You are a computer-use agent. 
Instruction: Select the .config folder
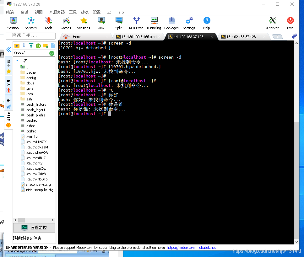click(31, 78)
